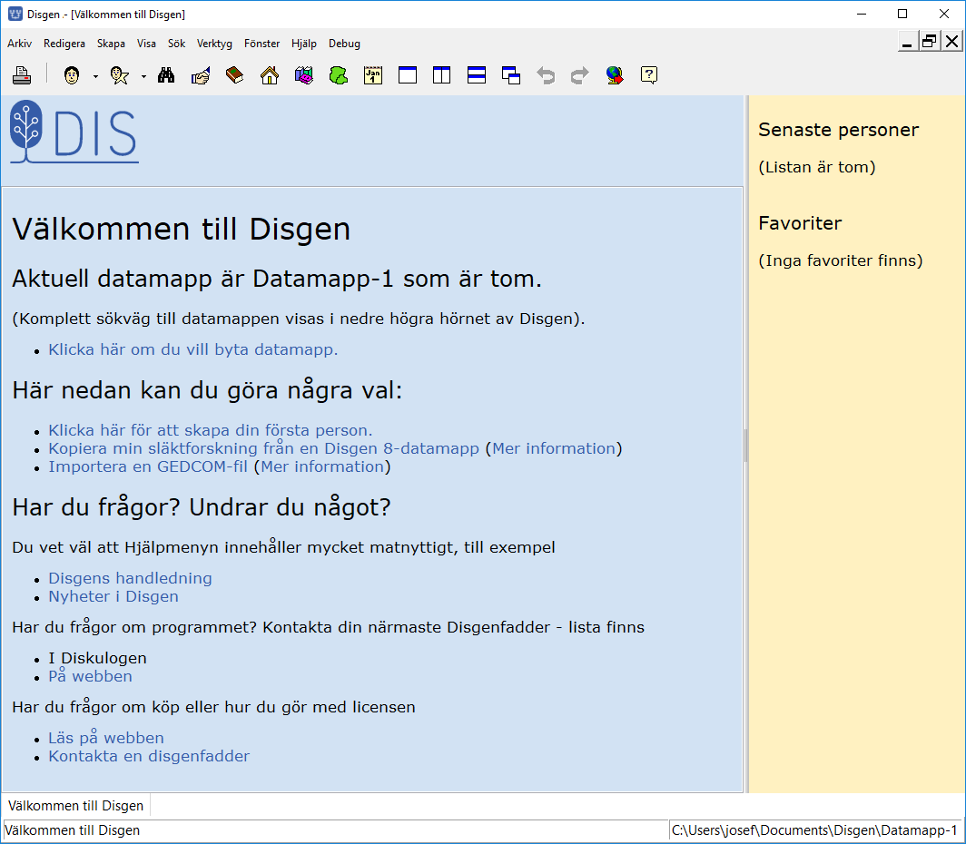The height and width of the screenshot is (844, 966).
Task: Click the vertical splitter grip between panels
Action: point(745,445)
